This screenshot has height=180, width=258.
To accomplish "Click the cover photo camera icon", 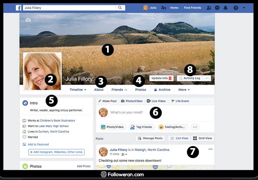I will (x=28, y=20).
